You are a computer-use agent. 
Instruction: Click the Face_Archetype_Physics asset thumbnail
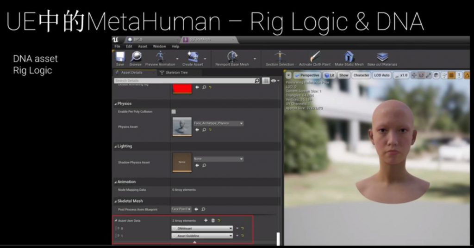182,127
